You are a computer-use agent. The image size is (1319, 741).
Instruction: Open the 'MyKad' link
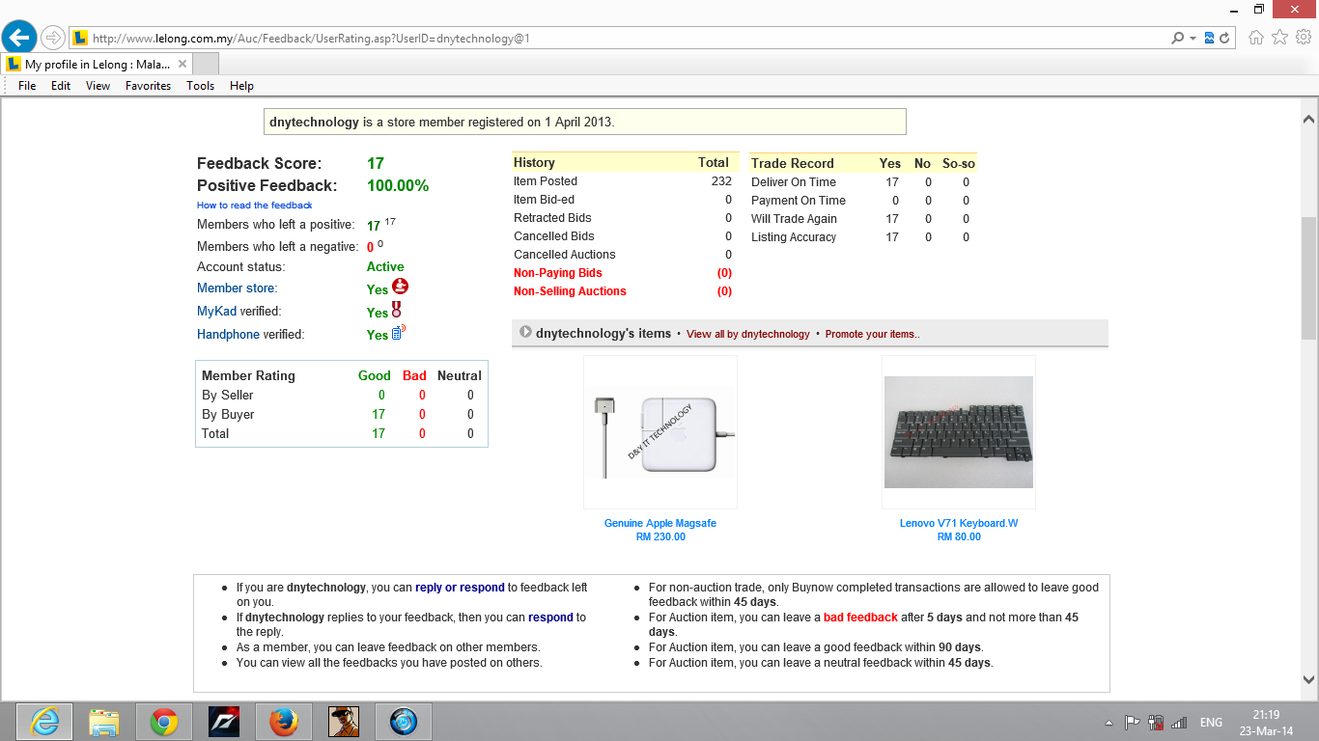[x=216, y=312]
